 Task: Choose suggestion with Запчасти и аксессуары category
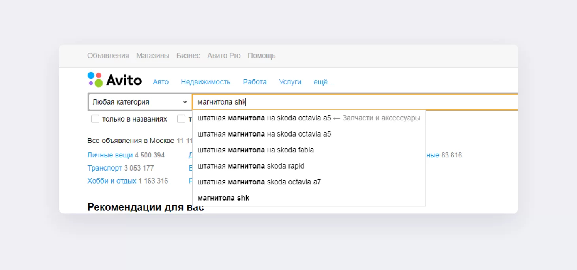coord(309,118)
